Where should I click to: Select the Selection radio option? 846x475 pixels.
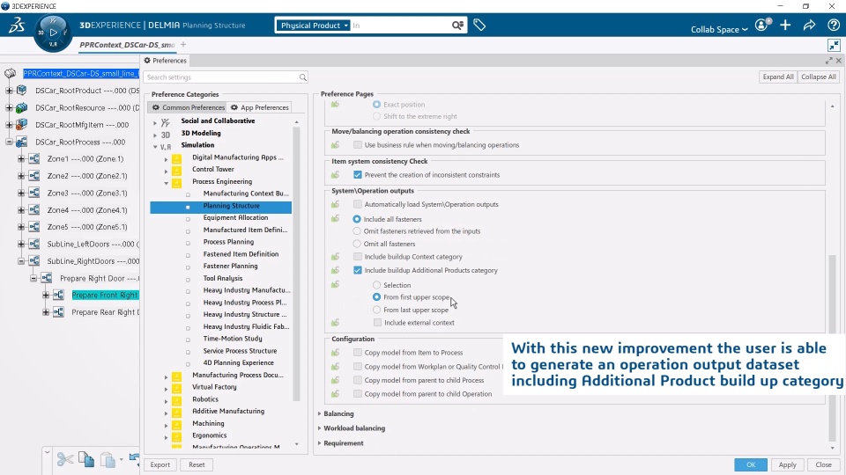376,285
